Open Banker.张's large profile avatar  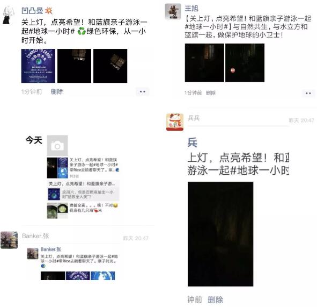point(9,240)
